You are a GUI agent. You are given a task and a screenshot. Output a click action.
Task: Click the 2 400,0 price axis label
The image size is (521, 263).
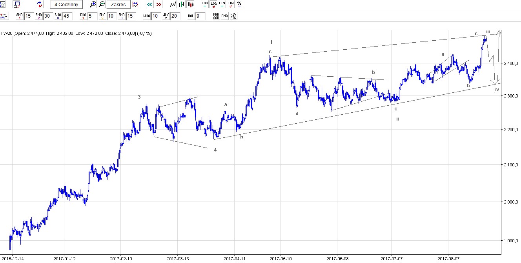pos(511,63)
